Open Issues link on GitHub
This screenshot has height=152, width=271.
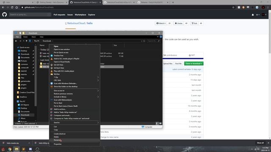[70, 15]
